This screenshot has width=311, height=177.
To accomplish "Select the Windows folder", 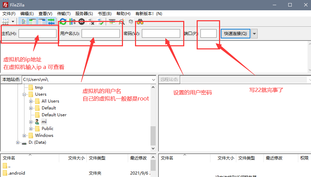I will pyautogui.click(x=44, y=135).
